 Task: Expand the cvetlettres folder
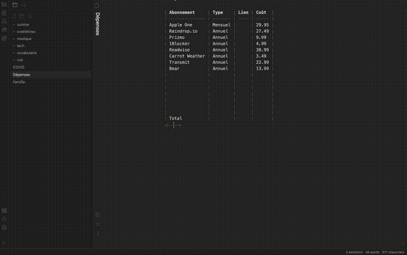click(26, 31)
